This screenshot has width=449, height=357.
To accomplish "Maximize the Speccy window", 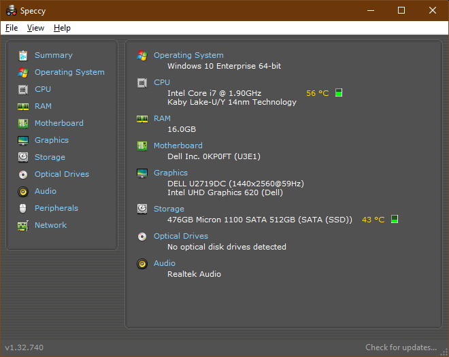I will click(401, 10).
